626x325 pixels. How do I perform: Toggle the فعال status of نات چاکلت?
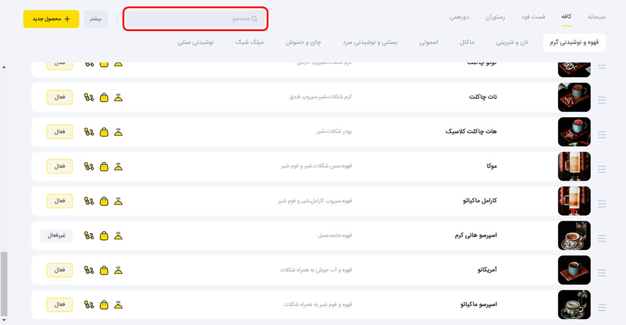click(x=59, y=97)
